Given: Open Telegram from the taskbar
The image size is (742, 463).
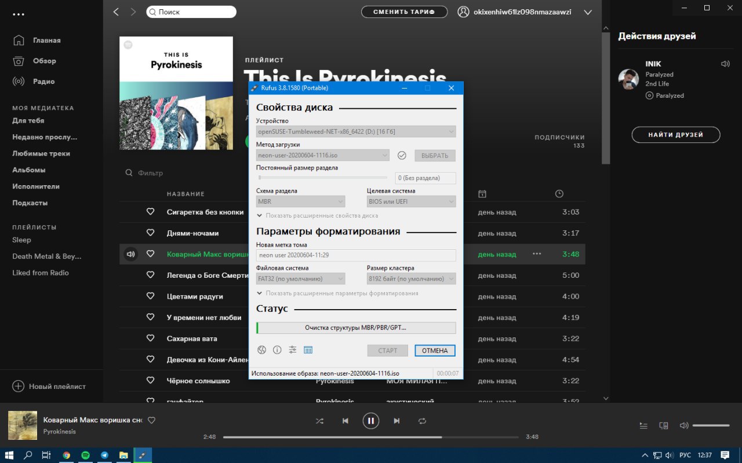Looking at the screenshot, I should pyautogui.click(x=104, y=455).
